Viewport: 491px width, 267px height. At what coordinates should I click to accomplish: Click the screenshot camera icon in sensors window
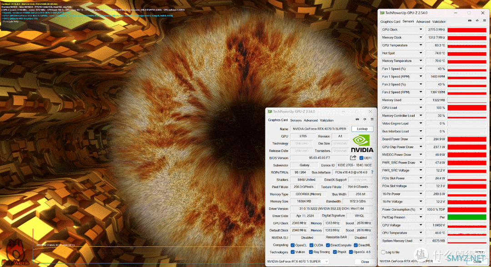(470, 20)
